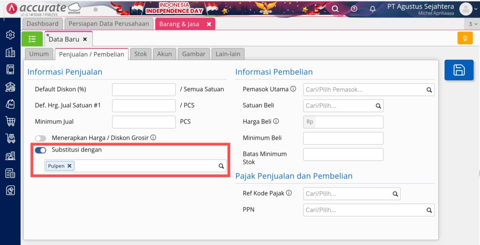Enable Menerapkan Harga / Diskon Grosir toggle
This screenshot has height=245, width=480.
click(41, 138)
